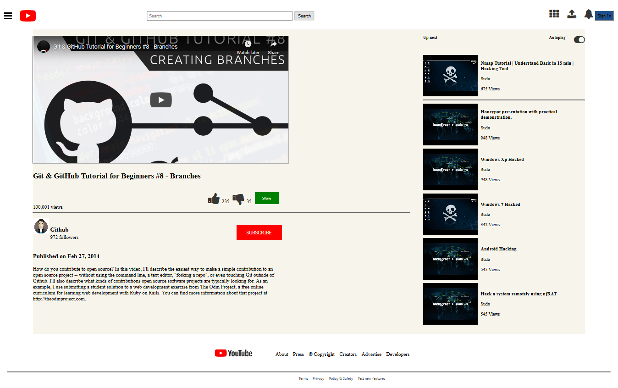The height and width of the screenshot is (388, 618).
Task: Click the Github channel profile avatar
Action: (41, 227)
